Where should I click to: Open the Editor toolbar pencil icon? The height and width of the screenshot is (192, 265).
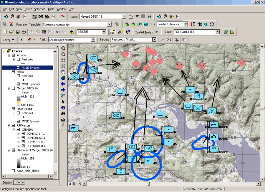[x=112, y=32]
